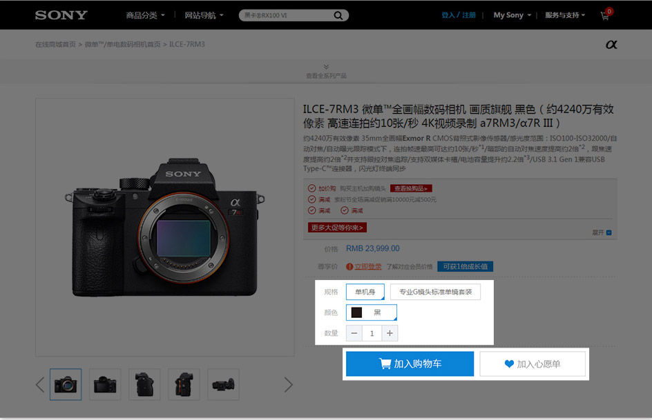Click RMB 23,999.00 price text

pyautogui.click(x=372, y=248)
